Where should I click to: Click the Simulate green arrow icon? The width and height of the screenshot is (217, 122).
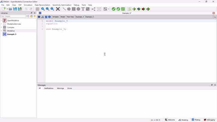tap(134, 9)
